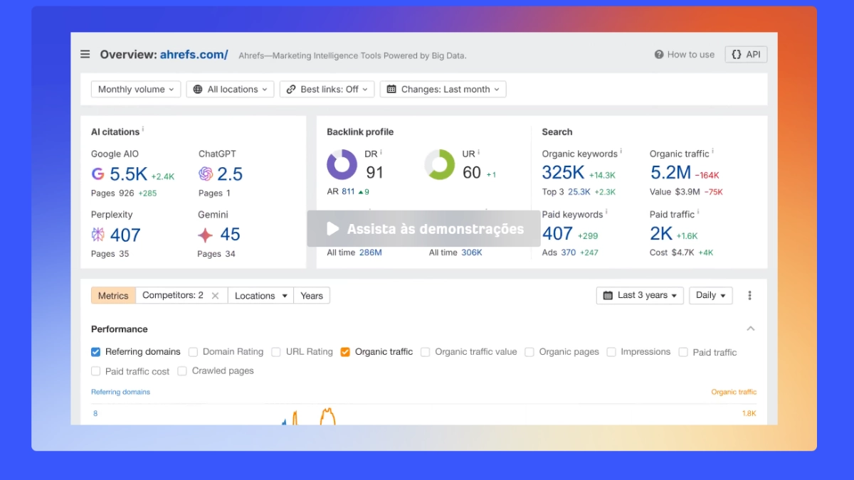Enable the Paid traffic checkbox

coord(683,352)
